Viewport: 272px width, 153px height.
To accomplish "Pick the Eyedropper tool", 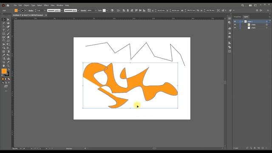I will (x=4, y=55).
